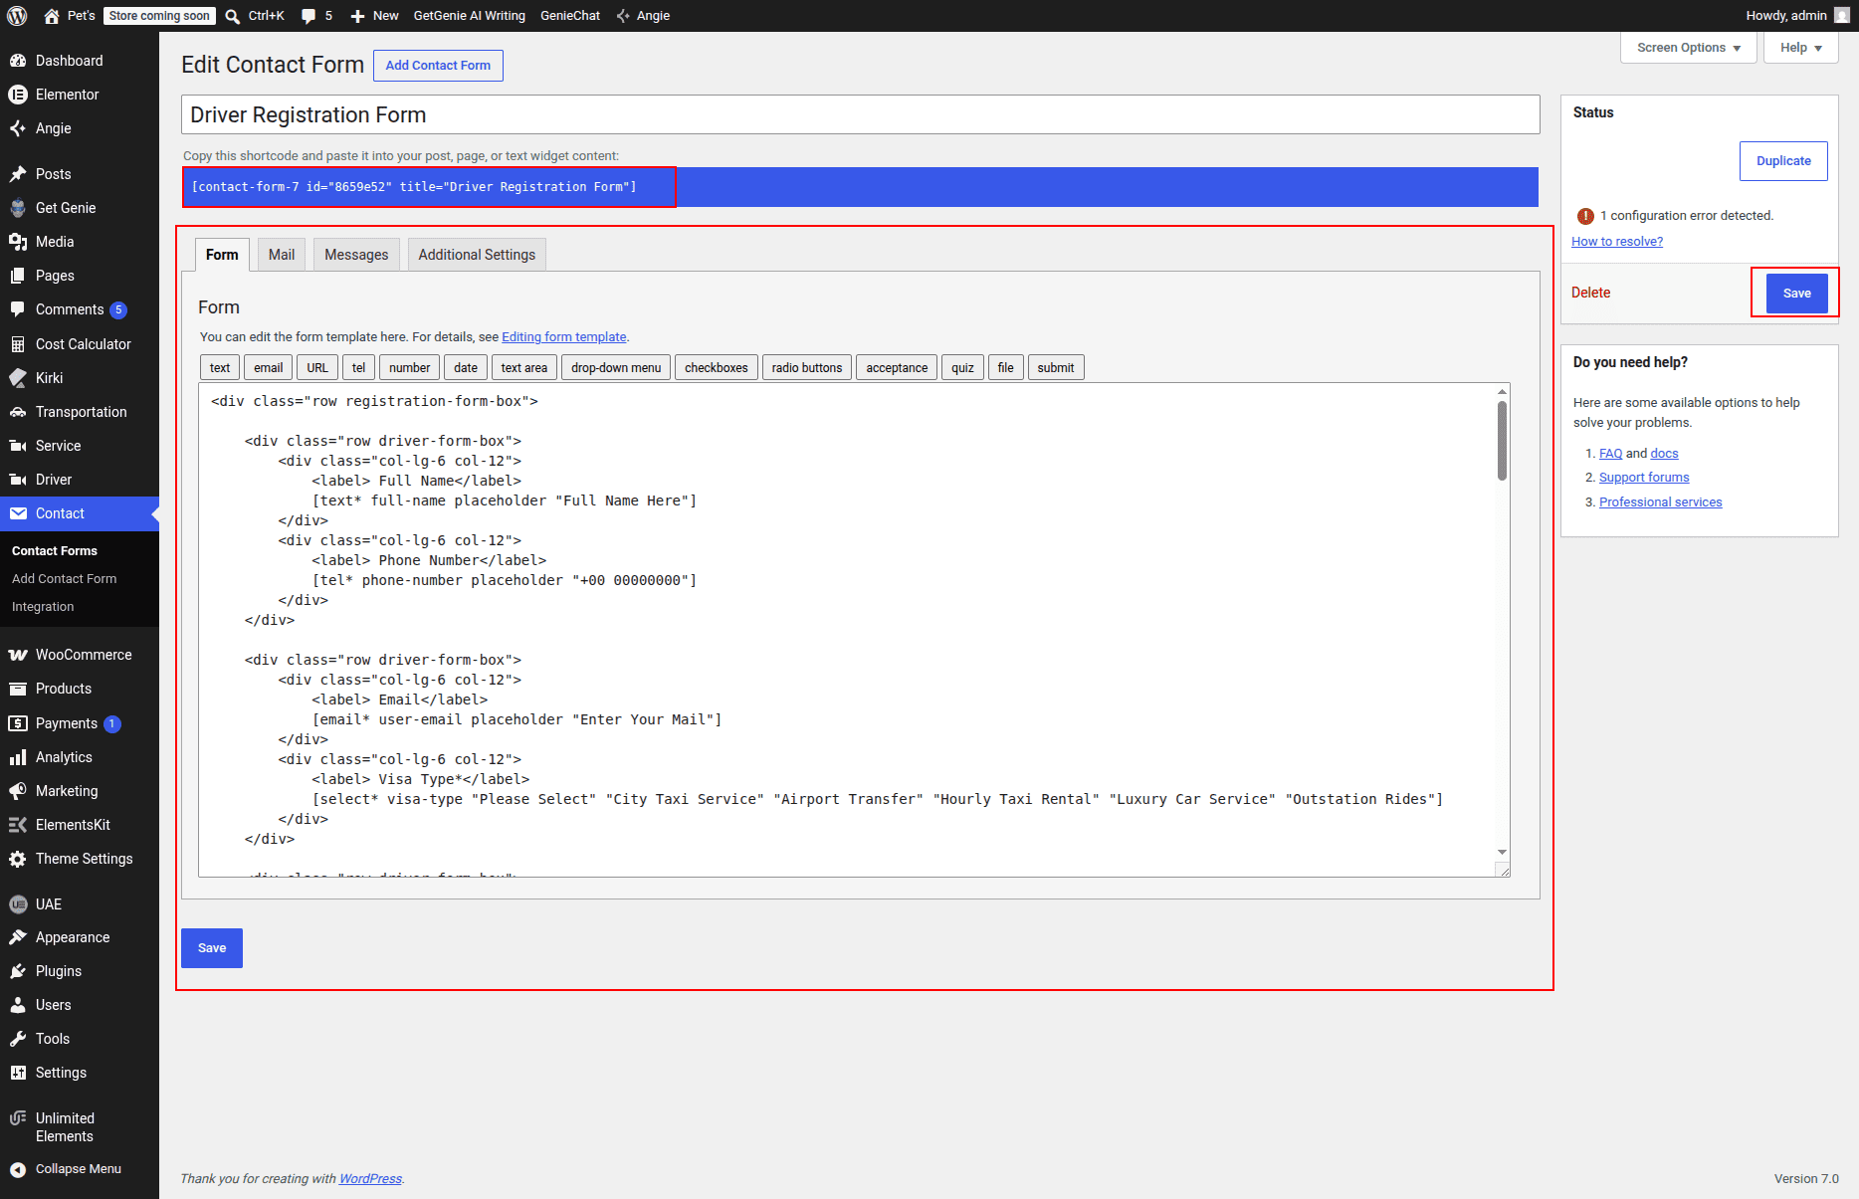
Task: Click the form editor vertical scrollbar
Action: (x=1502, y=441)
